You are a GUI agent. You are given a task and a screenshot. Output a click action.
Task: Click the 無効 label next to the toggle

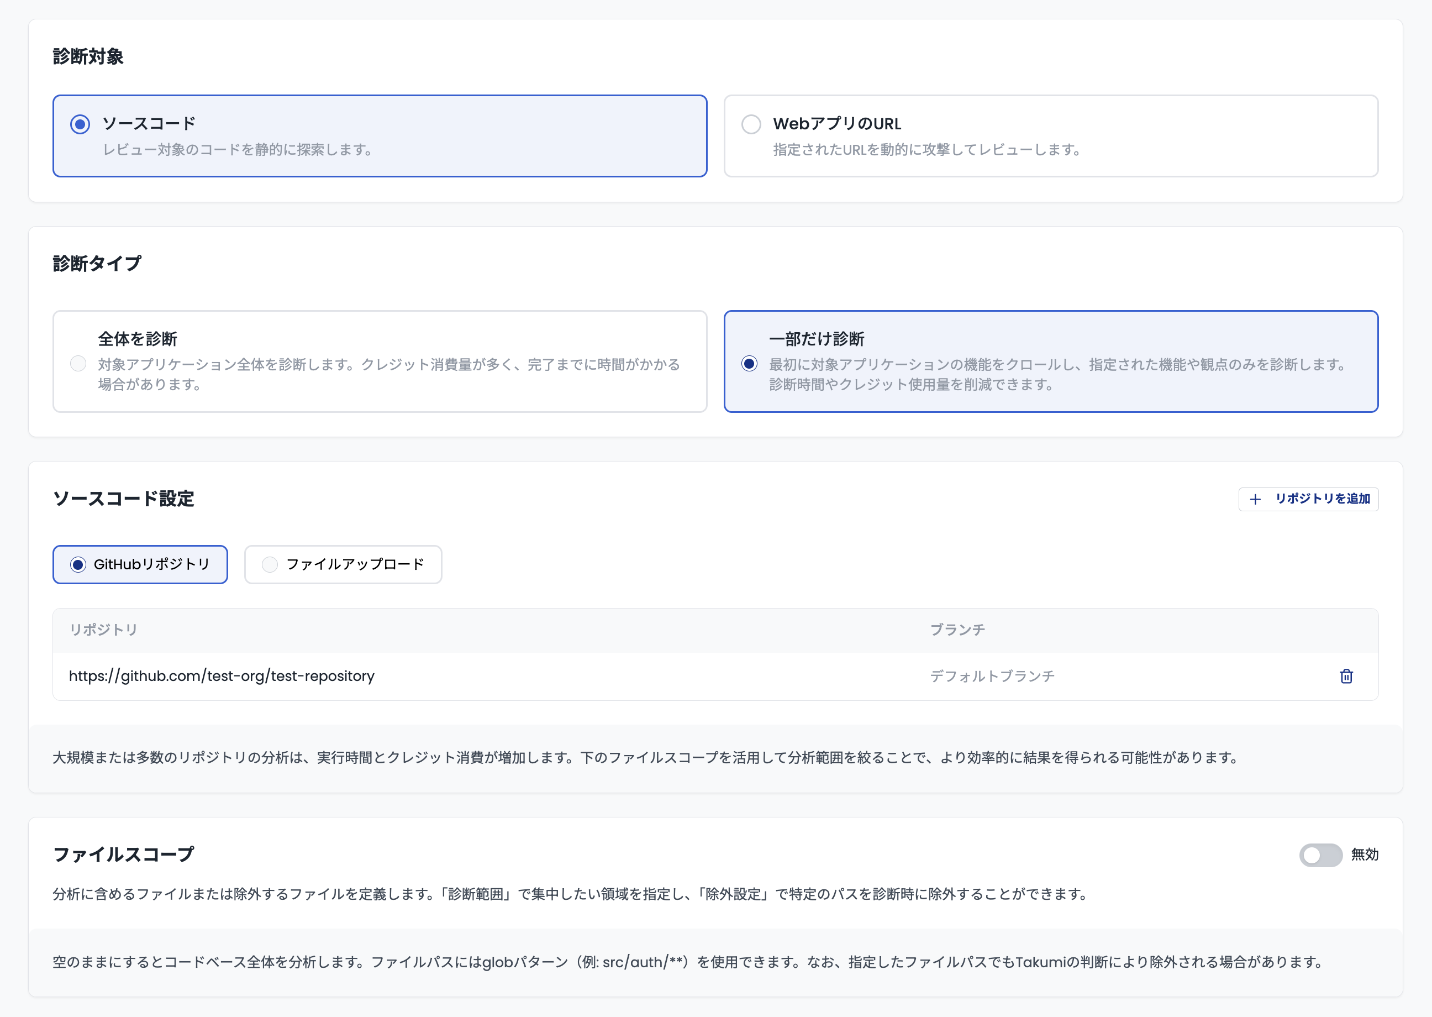[1365, 854]
